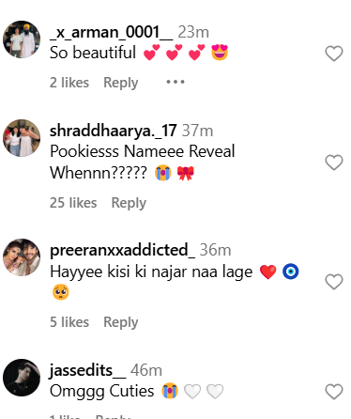Screen dimensions: 351x419
Task: Reply to the Pookiesss Nameee Reveal comment
Action: [x=129, y=203]
